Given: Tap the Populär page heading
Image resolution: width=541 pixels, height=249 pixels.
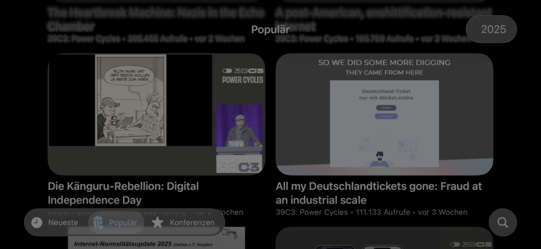Looking at the screenshot, I should (270, 30).
